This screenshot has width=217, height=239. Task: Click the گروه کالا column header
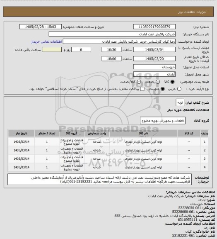72,133
